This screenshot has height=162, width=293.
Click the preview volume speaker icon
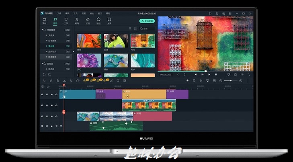pos(242,74)
